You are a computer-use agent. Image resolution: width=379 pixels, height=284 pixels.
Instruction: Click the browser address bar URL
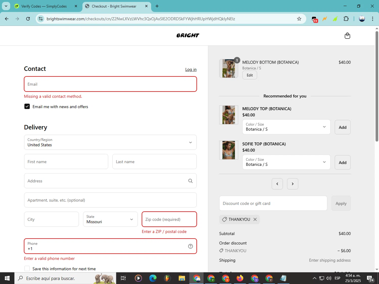pyautogui.click(x=141, y=19)
